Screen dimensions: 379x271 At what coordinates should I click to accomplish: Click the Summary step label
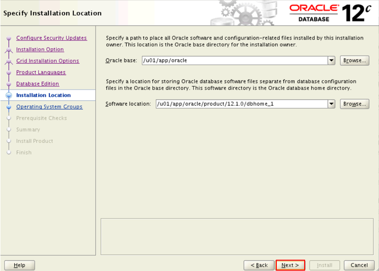coord(28,130)
